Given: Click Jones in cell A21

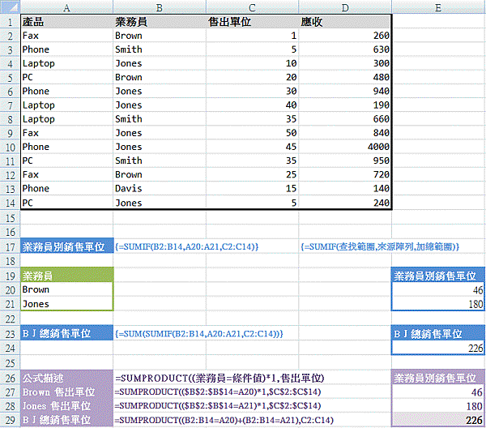Looking at the screenshot, I should coord(67,304).
